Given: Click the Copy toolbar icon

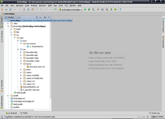Looking at the screenshot, I should [28, 10].
